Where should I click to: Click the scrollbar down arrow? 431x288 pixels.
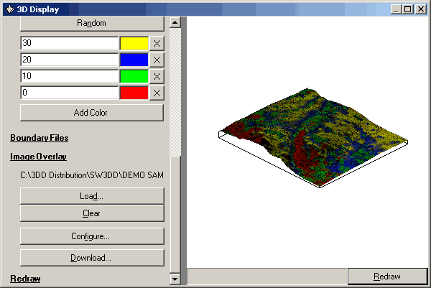click(x=175, y=279)
